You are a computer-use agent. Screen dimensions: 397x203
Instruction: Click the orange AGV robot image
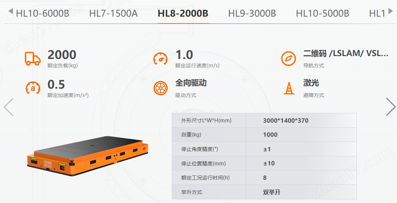88,156
